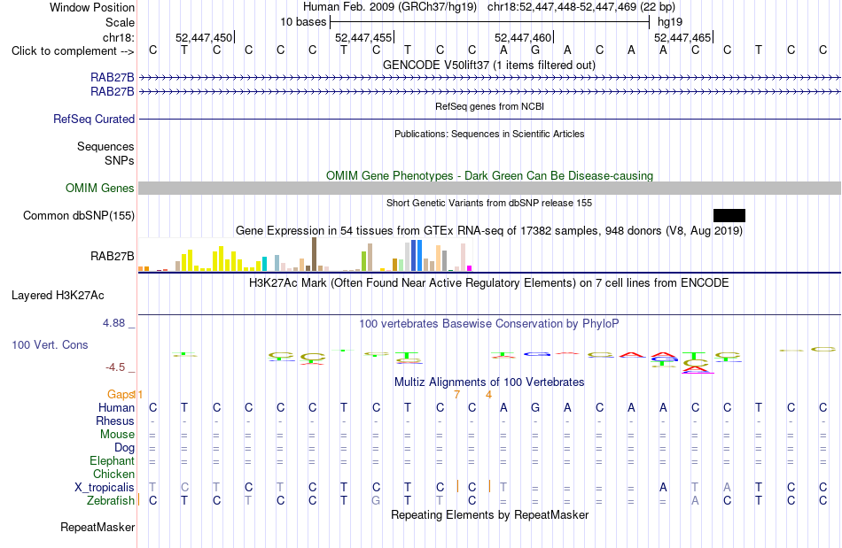Click the Scale track label
This screenshot has width=842, height=548.
click(120, 22)
